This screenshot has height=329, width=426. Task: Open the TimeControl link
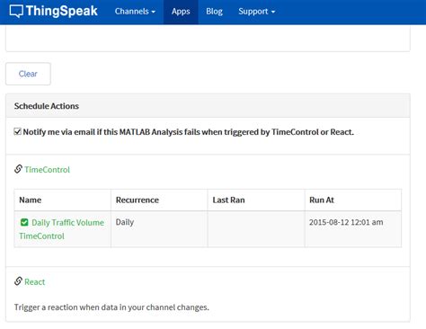pyautogui.click(x=47, y=170)
